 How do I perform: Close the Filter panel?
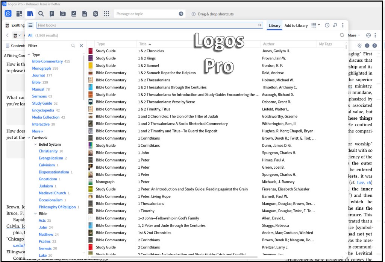pos(81,46)
